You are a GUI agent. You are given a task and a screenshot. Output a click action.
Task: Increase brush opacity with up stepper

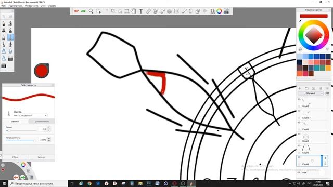(x=49, y=138)
